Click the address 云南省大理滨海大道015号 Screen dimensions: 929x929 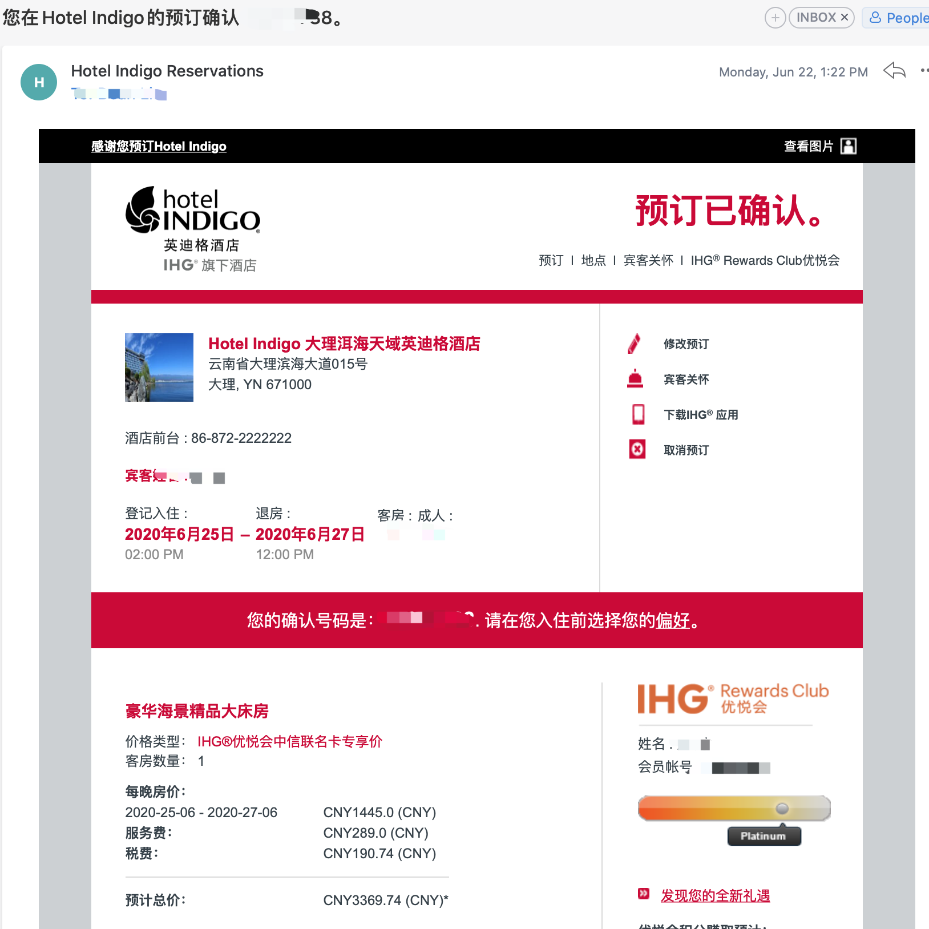pyautogui.click(x=288, y=364)
